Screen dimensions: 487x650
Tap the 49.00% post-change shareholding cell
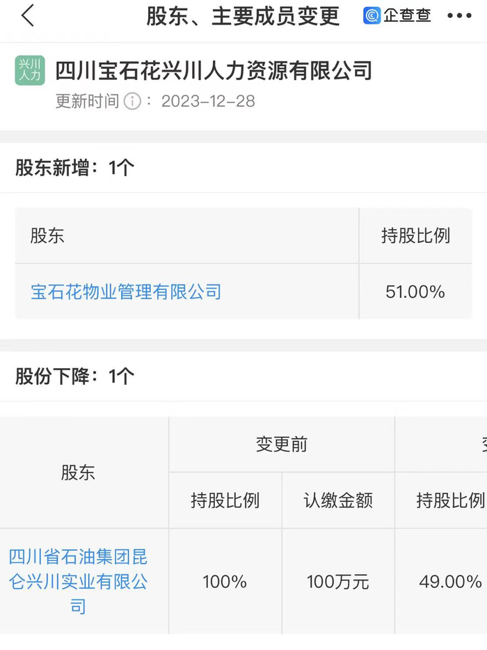pos(450,582)
